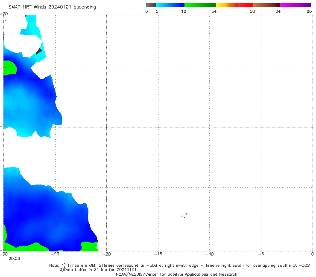Click the color bar label '64'

tap(278, 11)
